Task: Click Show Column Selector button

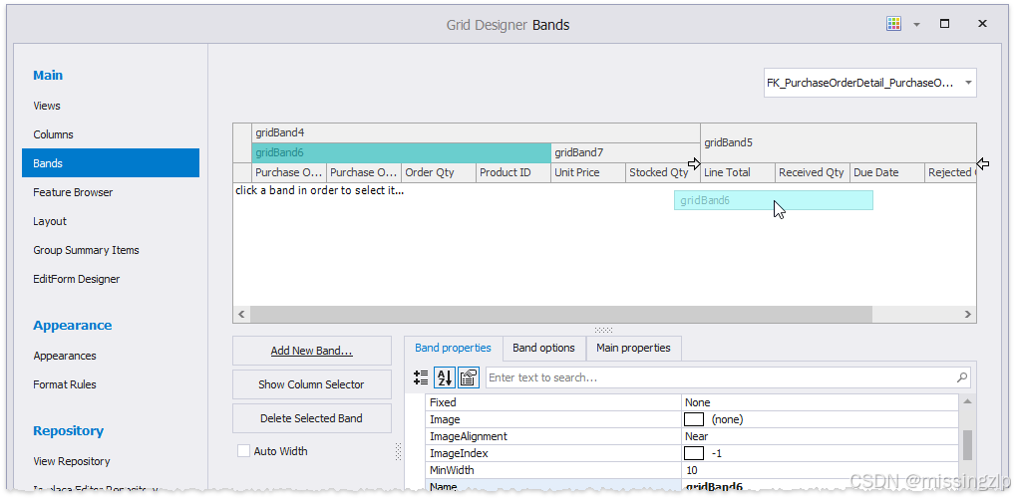Action: click(312, 384)
